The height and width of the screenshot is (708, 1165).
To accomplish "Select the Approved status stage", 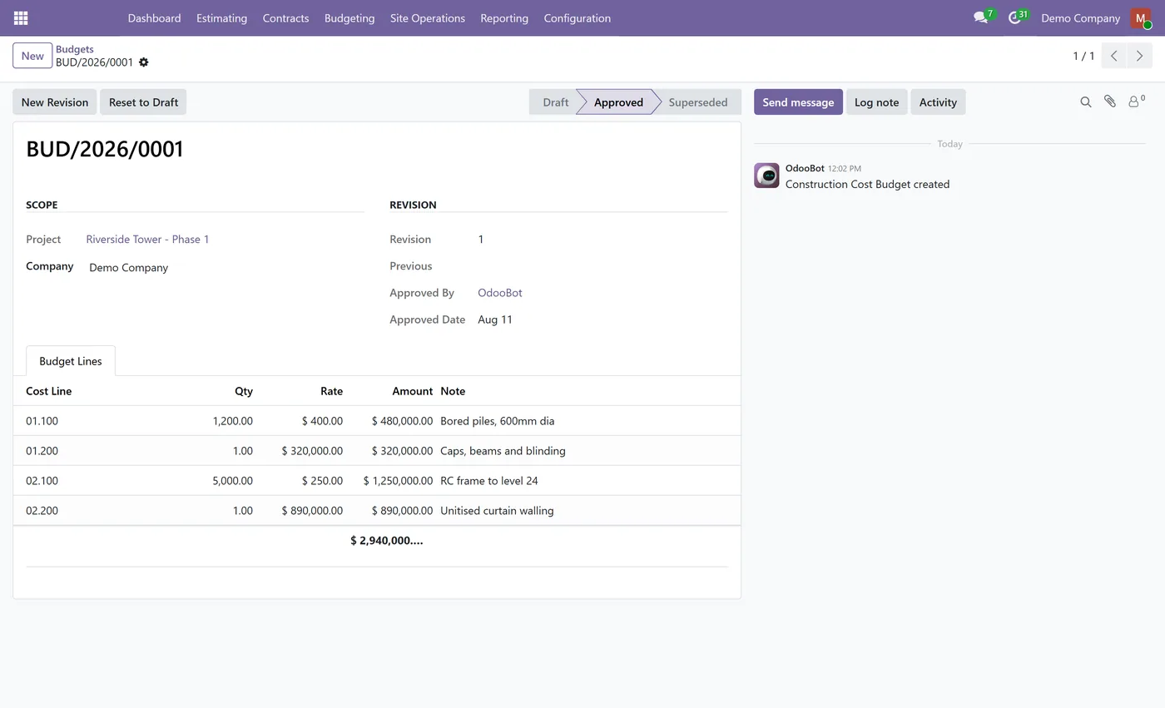I will tap(617, 102).
